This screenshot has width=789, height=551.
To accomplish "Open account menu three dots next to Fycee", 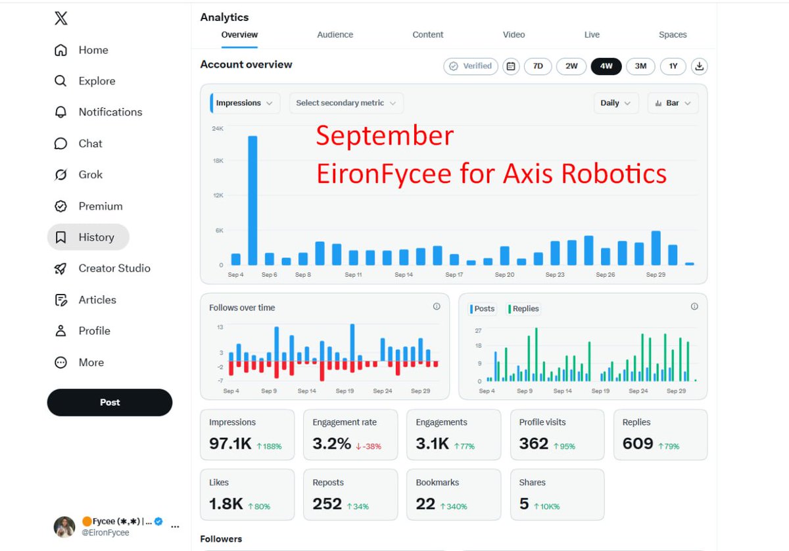I will tap(175, 527).
